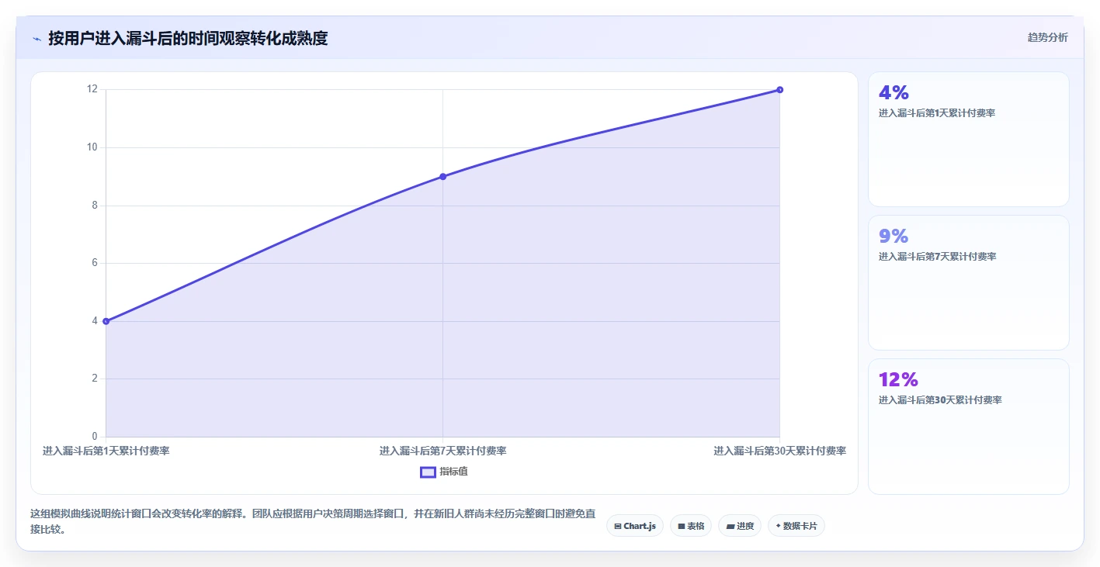Click the 趋势分析 label in the header
This screenshot has width=1100, height=567.
pyautogui.click(x=1047, y=37)
